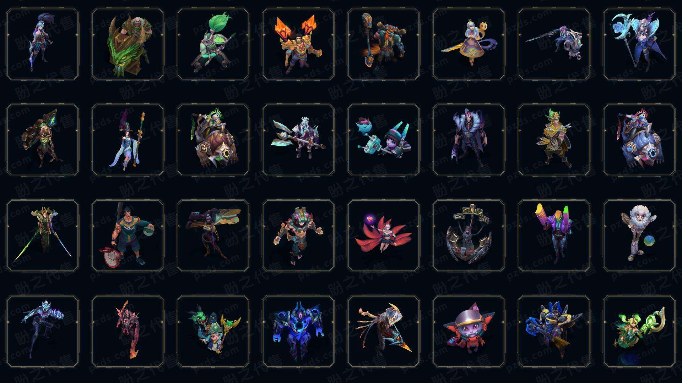The image size is (682, 383).
Task: Pick the blue glowing golem skin tile
Action: click(x=298, y=331)
